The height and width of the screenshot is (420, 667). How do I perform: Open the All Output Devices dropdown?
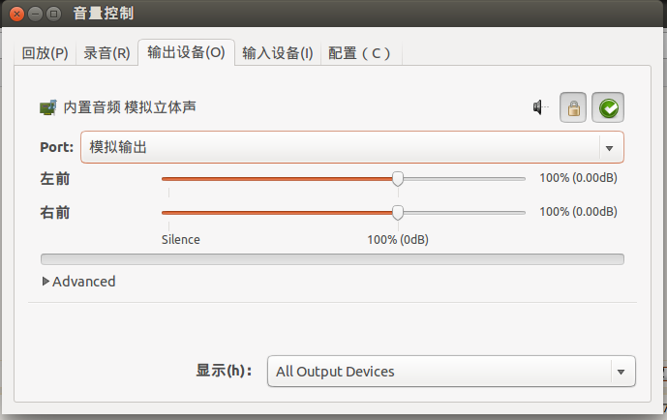pyautogui.click(x=451, y=371)
